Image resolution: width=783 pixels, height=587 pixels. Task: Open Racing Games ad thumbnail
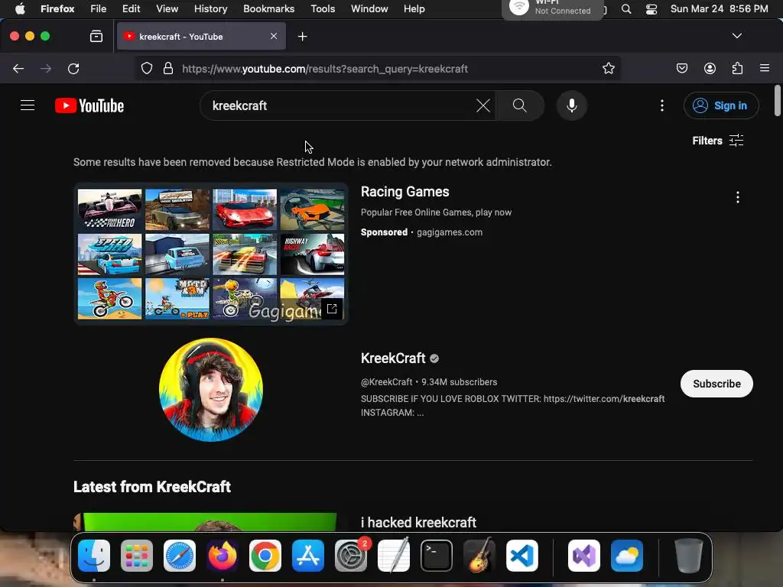211,254
